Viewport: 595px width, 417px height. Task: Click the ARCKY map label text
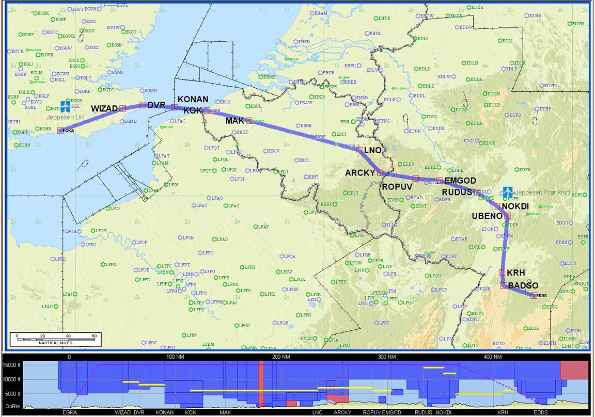[x=360, y=173]
